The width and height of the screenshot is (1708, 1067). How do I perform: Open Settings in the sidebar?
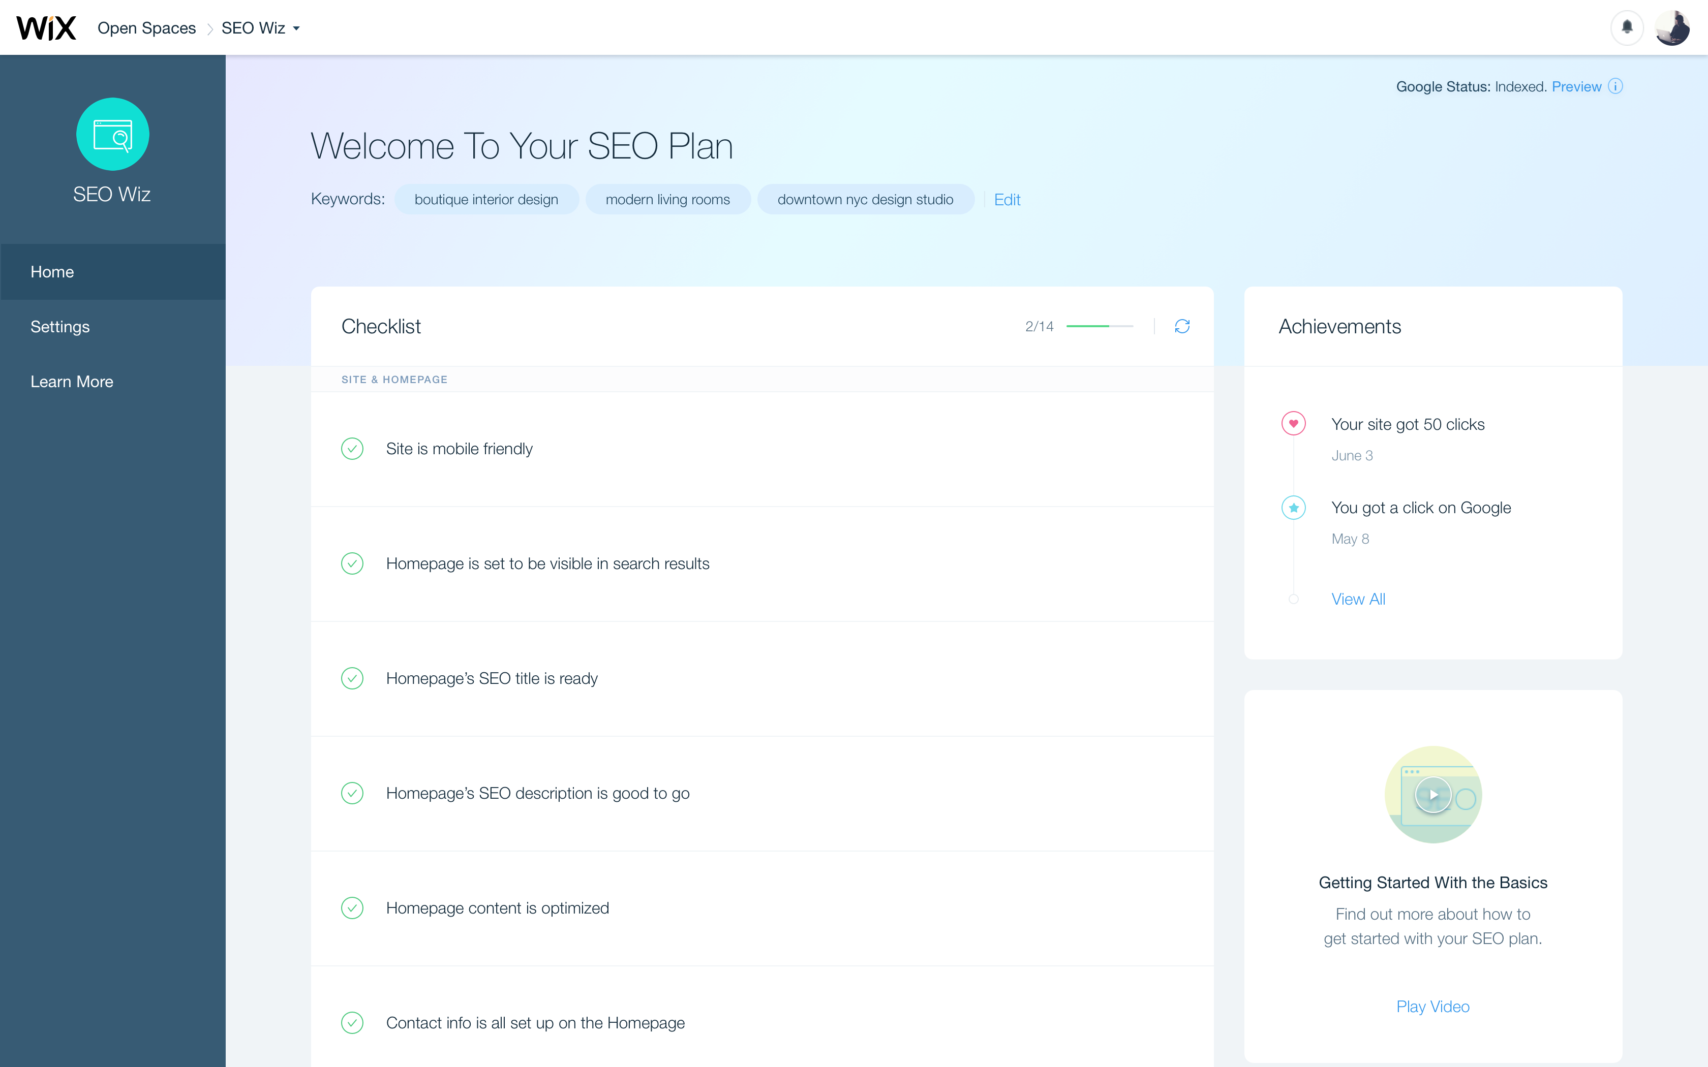pos(60,327)
